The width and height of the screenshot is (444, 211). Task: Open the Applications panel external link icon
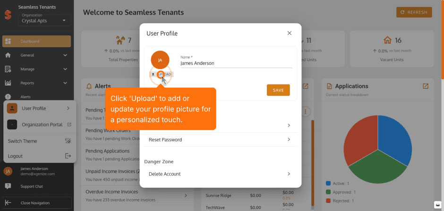tap(425, 86)
